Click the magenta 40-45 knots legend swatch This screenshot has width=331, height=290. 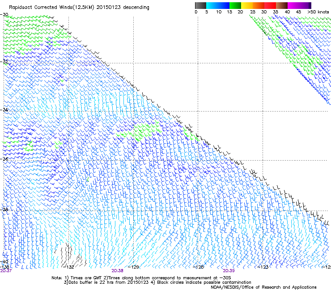coord(293,5)
